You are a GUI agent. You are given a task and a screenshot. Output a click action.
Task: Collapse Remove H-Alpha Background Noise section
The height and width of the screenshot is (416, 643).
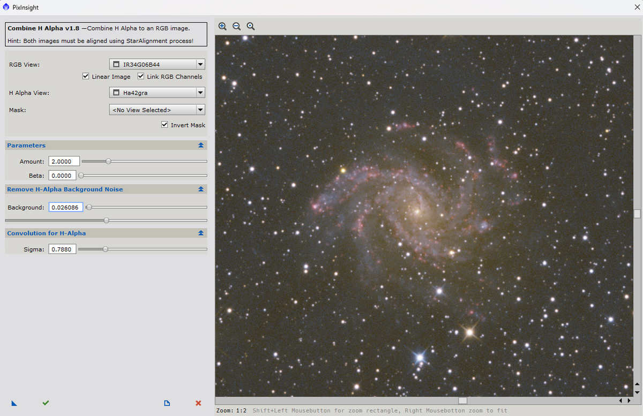[201, 189]
